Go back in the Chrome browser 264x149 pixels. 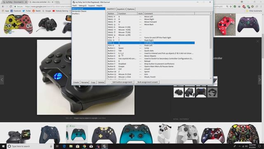(3, 7)
